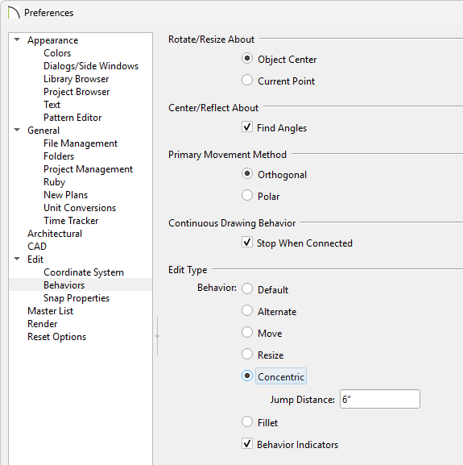This screenshot has height=465, width=463.
Task: Open Project Management preferences page
Action: click(x=89, y=169)
